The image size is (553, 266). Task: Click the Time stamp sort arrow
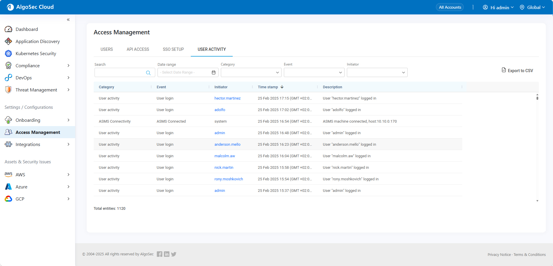tap(282, 87)
